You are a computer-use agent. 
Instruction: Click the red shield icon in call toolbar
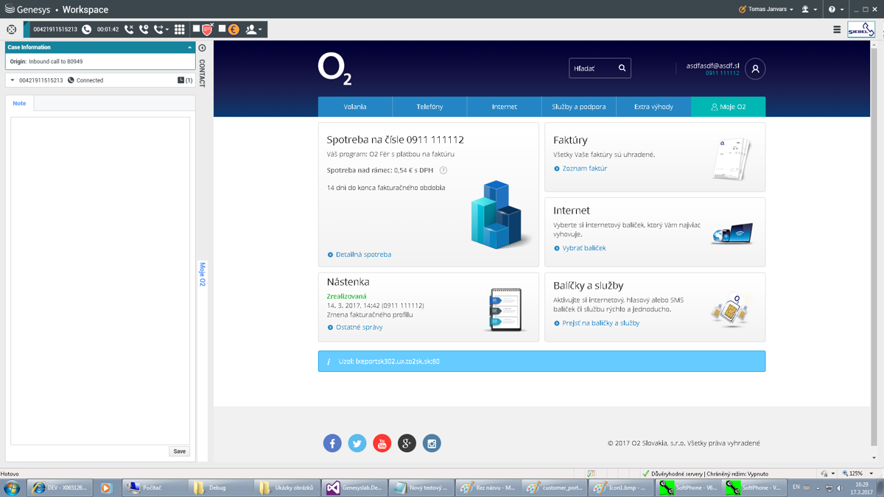coord(208,29)
